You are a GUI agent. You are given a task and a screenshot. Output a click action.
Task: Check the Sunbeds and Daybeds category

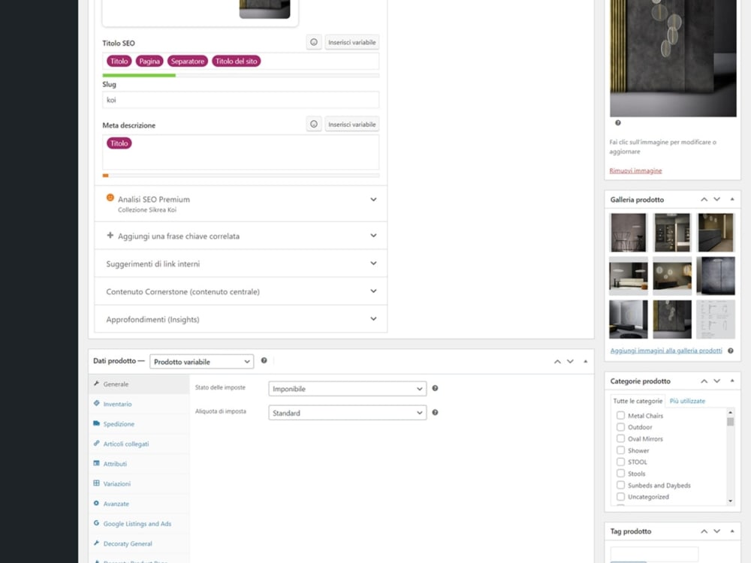620,485
